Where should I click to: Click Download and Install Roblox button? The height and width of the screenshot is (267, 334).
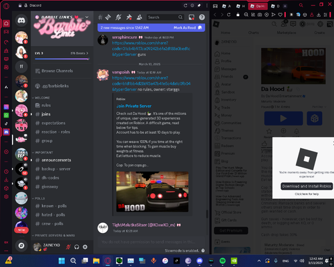307,186
